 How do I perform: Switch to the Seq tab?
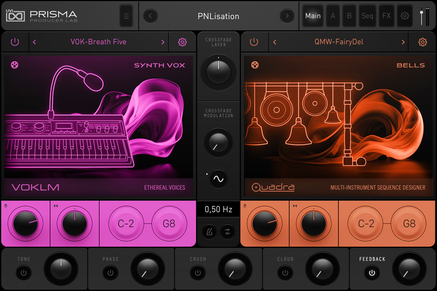click(x=367, y=16)
